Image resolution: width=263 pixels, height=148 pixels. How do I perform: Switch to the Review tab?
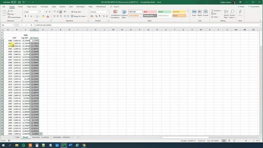[x=62, y=7]
